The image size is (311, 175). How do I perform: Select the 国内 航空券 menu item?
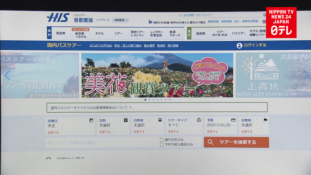[x=201, y=34]
